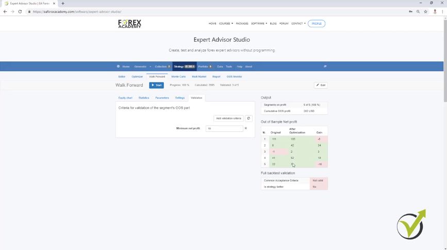Open the CONTACT dropdown menu
Image resolution: width=447 pixels, height=250 pixels.
[298, 23]
